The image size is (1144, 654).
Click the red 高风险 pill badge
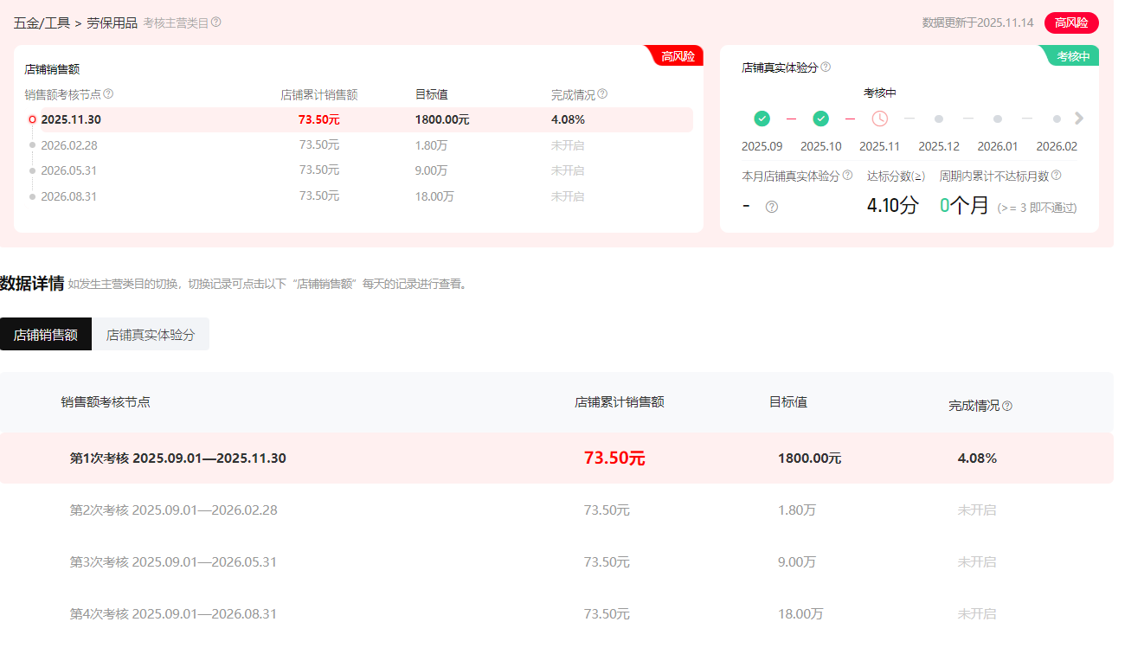tap(1070, 22)
